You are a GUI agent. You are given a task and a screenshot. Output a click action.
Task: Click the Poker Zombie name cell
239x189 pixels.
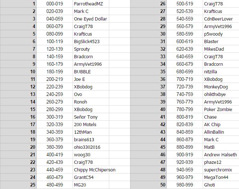tap(221, 110)
